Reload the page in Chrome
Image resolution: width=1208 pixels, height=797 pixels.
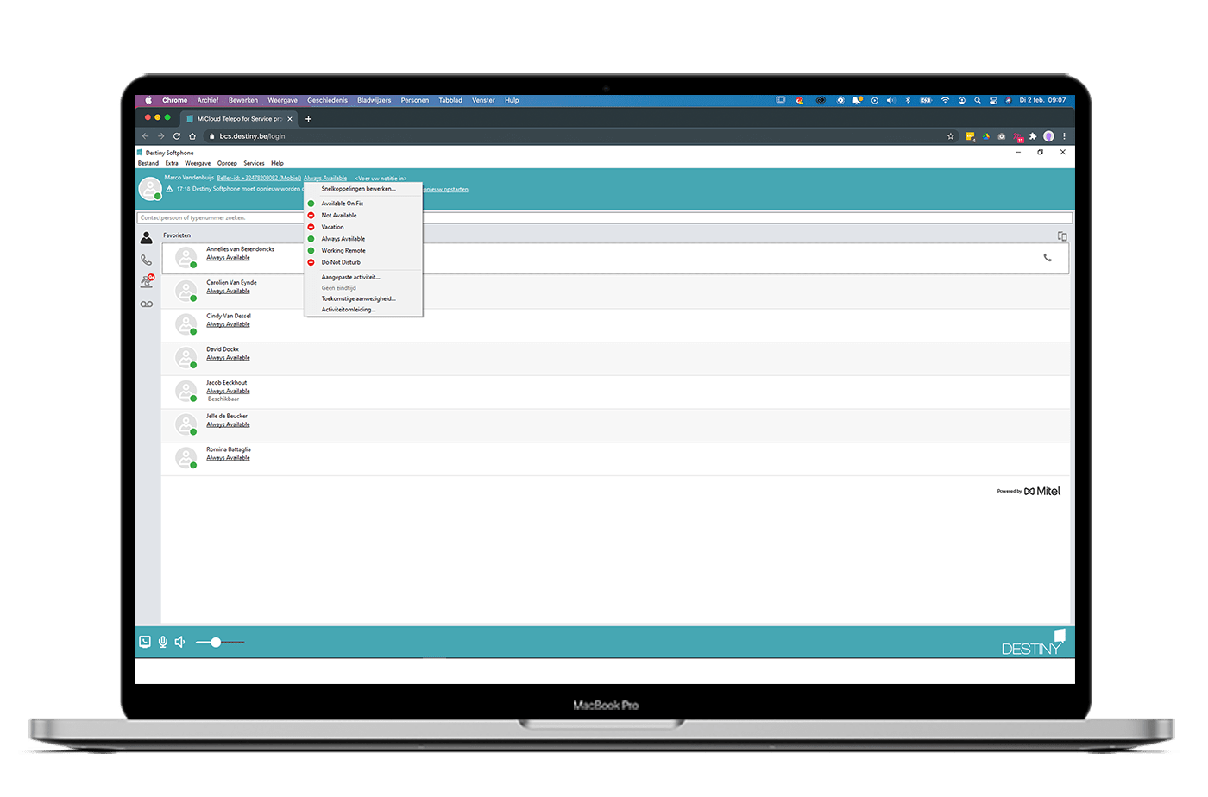177,136
